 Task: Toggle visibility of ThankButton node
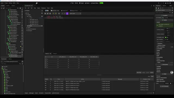tap(22, 42)
